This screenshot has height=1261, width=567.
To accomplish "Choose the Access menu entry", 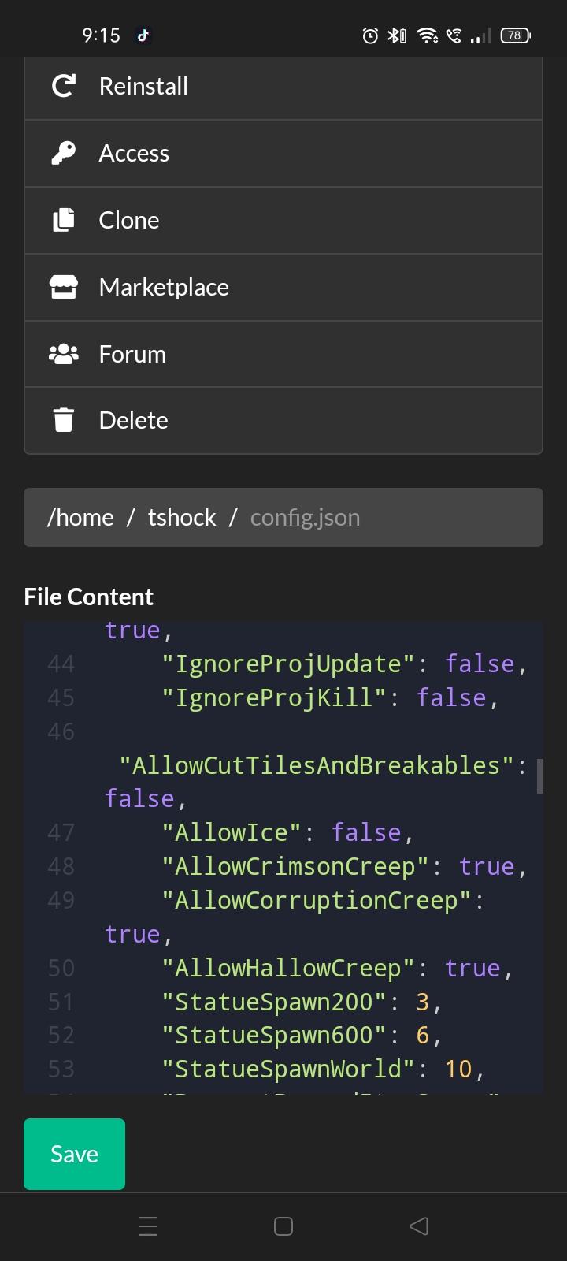I will click(134, 153).
